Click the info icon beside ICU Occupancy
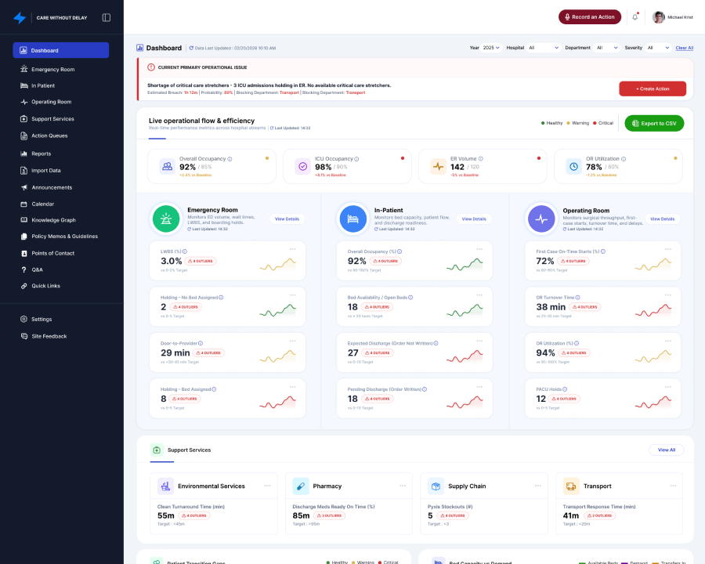This screenshot has height=564, width=705. [356, 159]
